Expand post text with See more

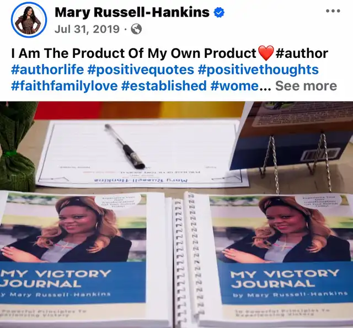pos(306,85)
